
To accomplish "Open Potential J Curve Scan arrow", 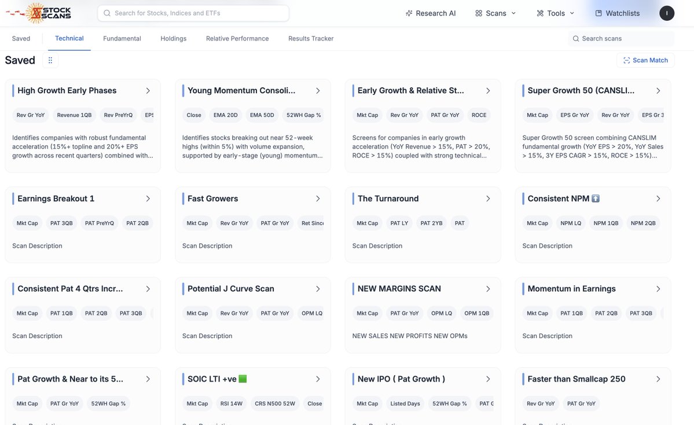I will [318, 289].
